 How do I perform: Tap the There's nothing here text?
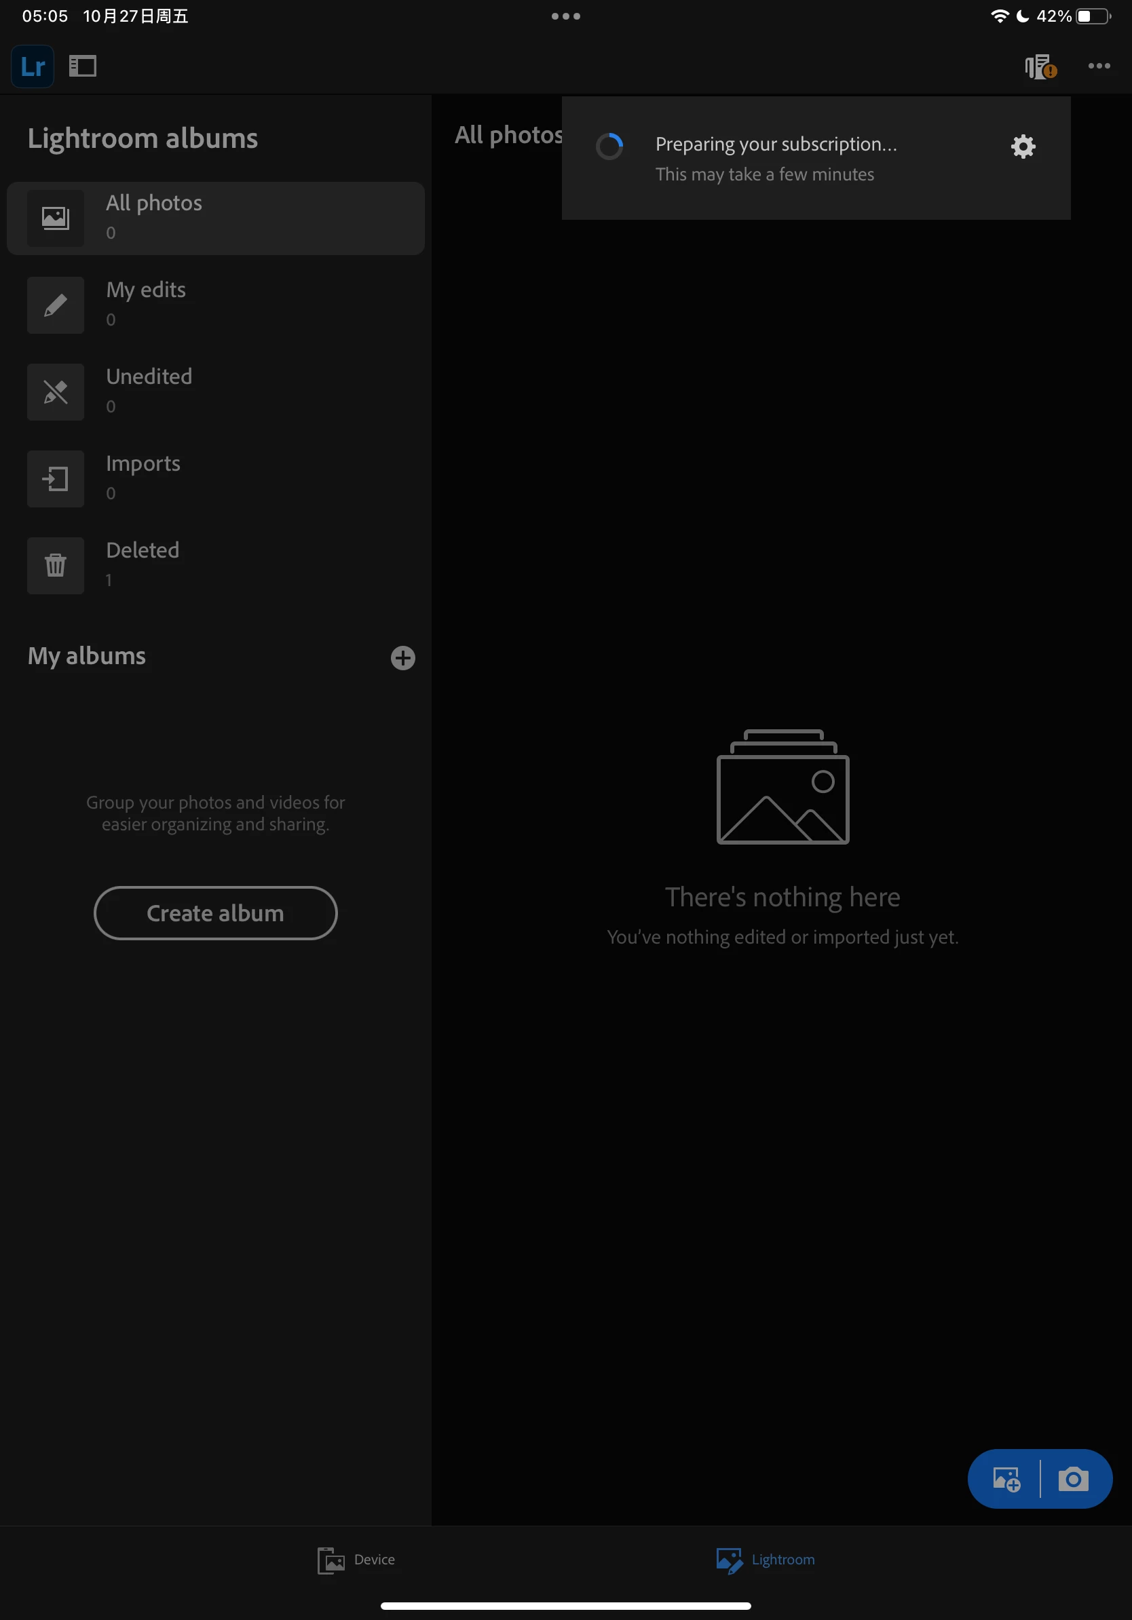click(x=782, y=897)
